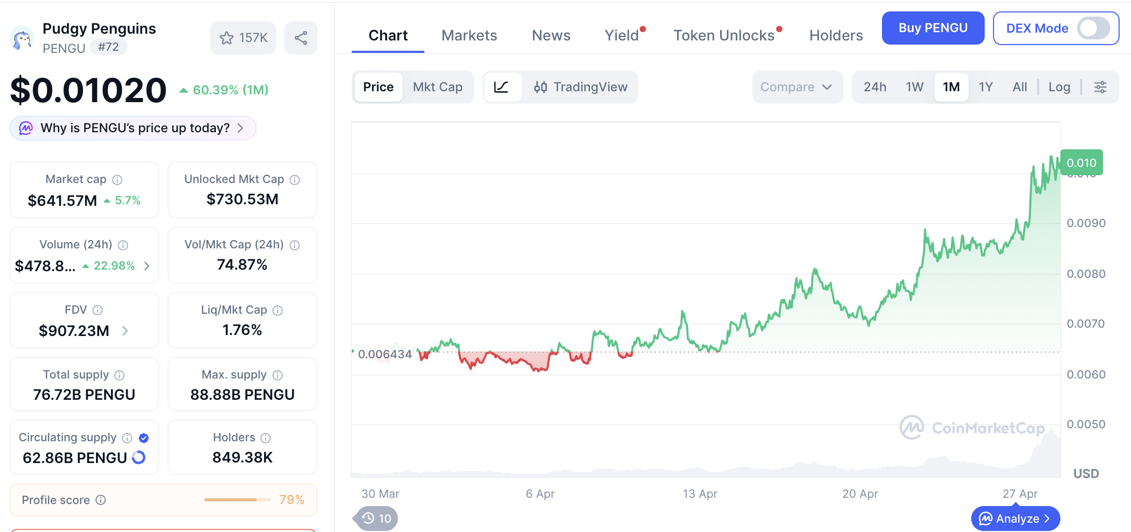This screenshot has width=1131, height=532.
Task: Click the verified checkmark badge
Action: 144,438
